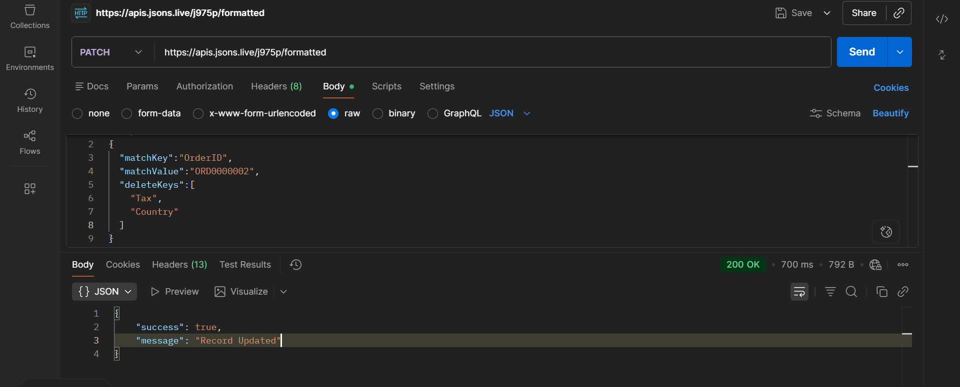Open the request Headers (8) tab
Screen dimensions: 960x387
[x=276, y=86]
